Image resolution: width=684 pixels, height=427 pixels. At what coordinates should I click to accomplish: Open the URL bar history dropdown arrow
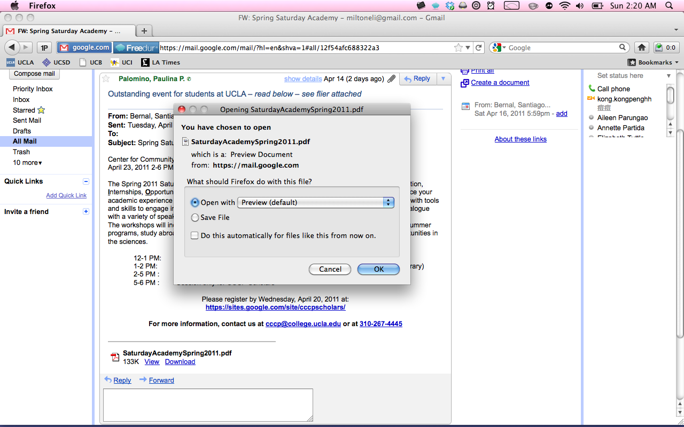tap(468, 48)
